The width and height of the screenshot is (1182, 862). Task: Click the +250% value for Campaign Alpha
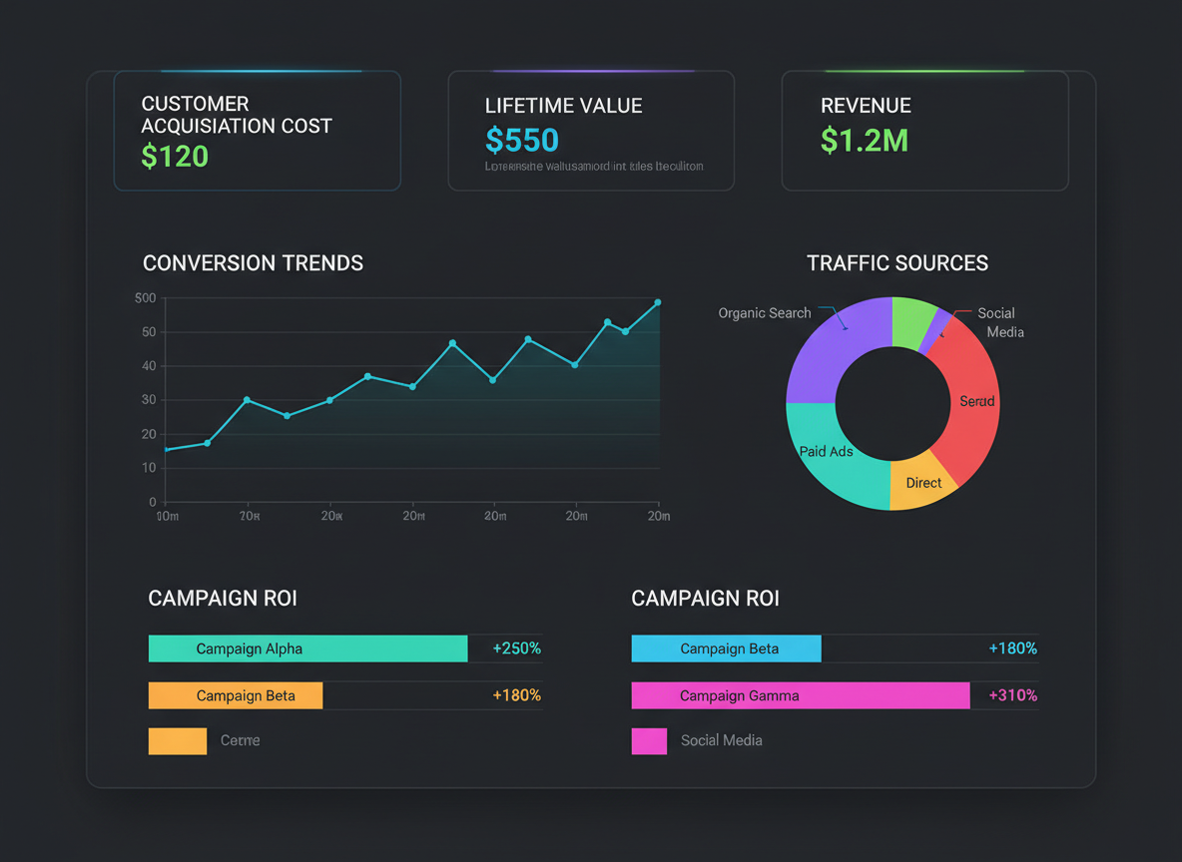coord(516,647)
